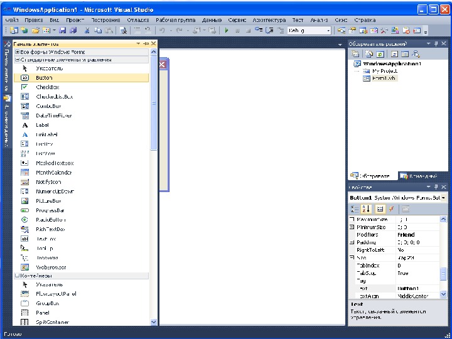
Task: Click the Cut scissors icon
Action: tap(87, 30)
